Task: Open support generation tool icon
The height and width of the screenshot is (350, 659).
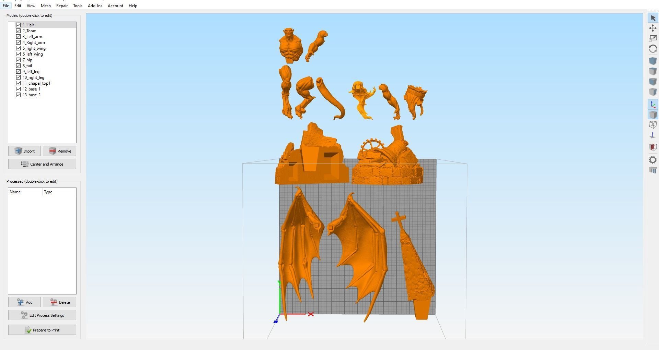Action: pyautogui.click(x=653, y=170)
